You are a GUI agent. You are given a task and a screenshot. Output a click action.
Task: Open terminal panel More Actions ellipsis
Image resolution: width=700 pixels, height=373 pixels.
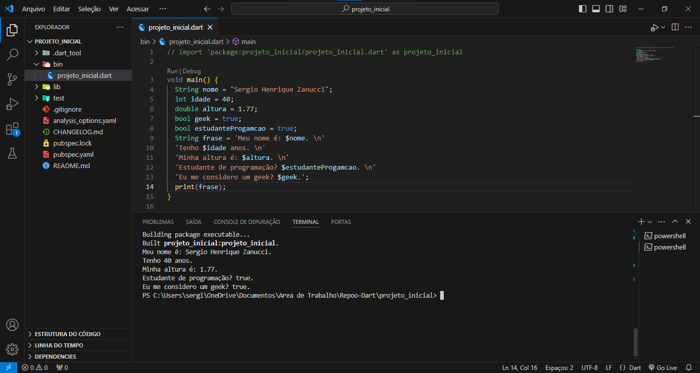pyautogui.click(x=662, y=222)
